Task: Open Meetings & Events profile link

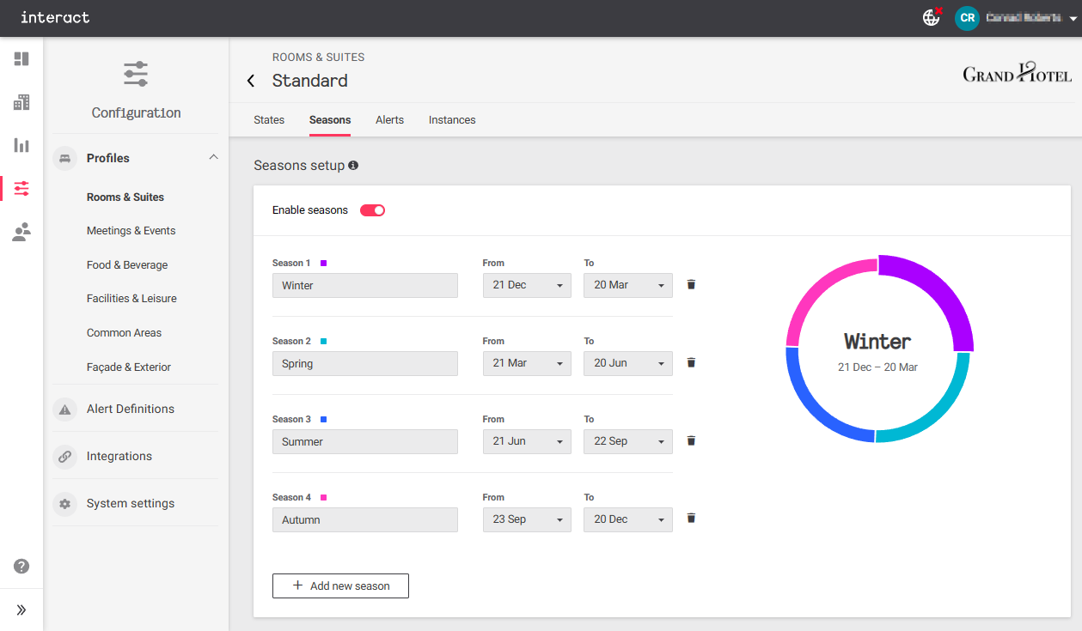Action: [131, 231]
